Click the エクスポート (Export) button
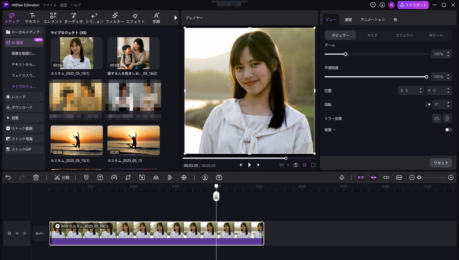Viewport: 459px width, 260px height. click(x=413, y=5)
